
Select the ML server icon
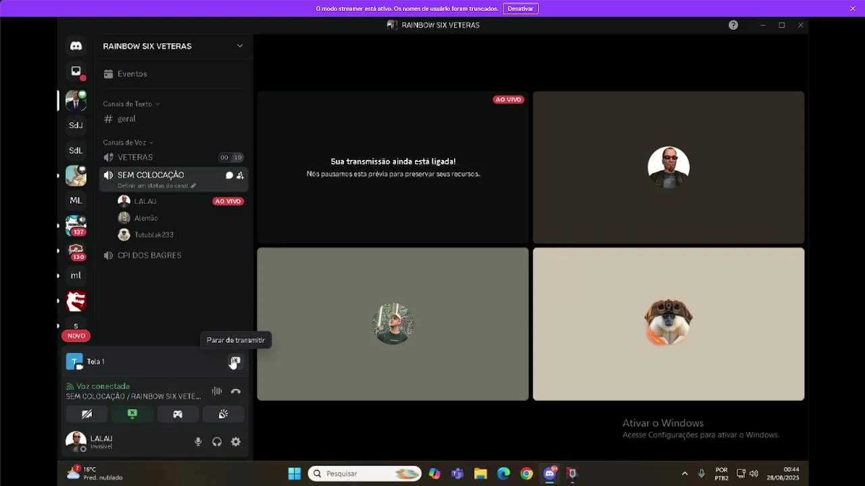click(76, 200)
